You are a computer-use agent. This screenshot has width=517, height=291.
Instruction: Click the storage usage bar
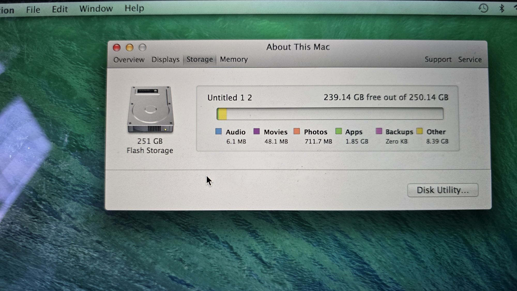[x=330, y=114]
